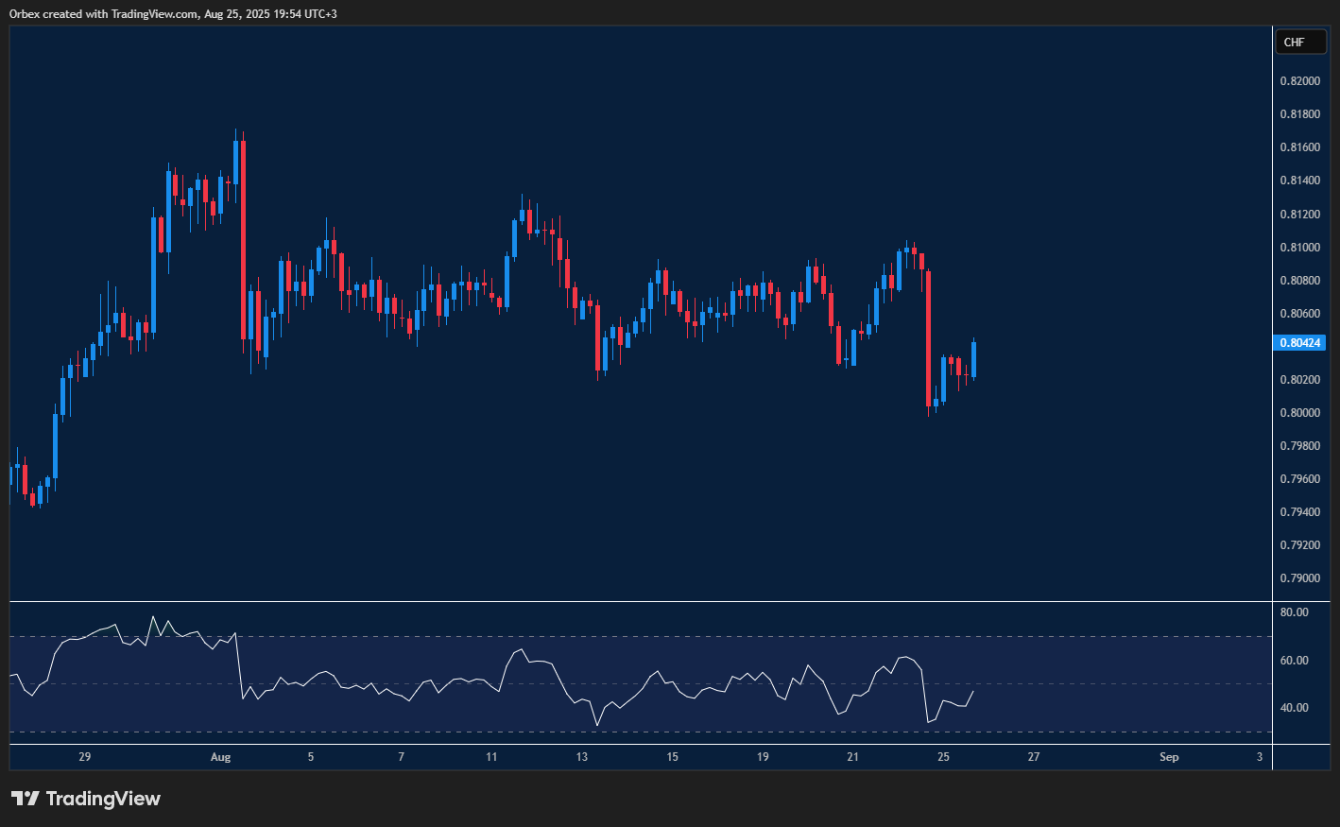This screenshot has height=827, width=1340.
Task: Select the 25 date axis label
Action: (x=941, y=757)
